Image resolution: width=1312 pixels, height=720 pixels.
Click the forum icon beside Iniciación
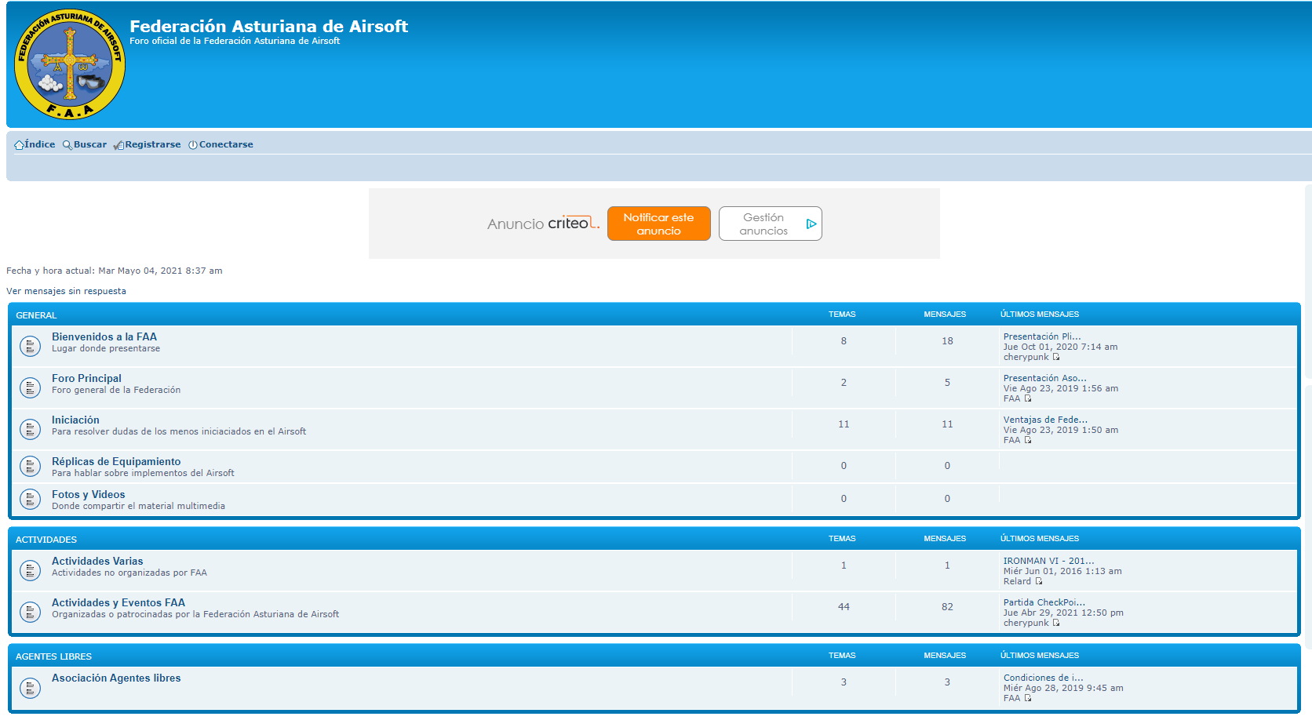(x=30, y=429)
